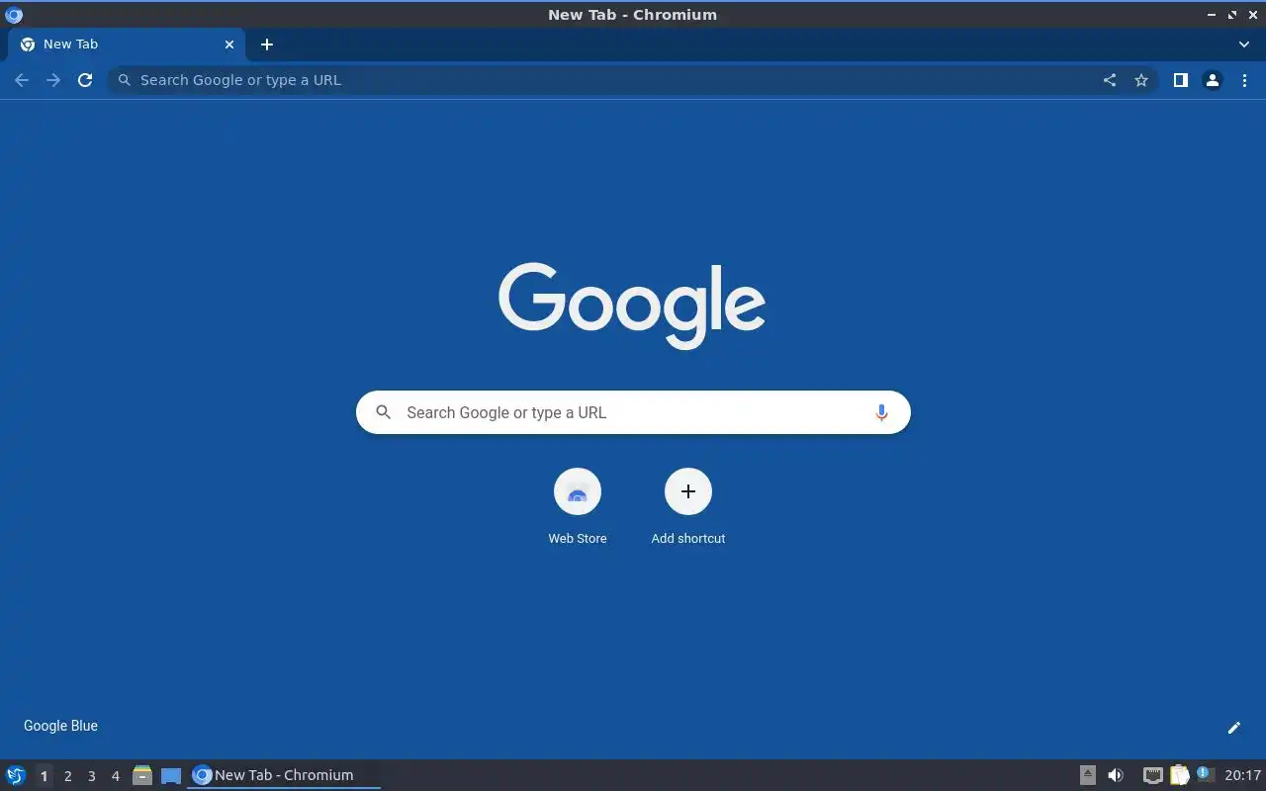Switch to workspace 3
This screenshot has height=791, width=1266.
(x=91, y=776)
